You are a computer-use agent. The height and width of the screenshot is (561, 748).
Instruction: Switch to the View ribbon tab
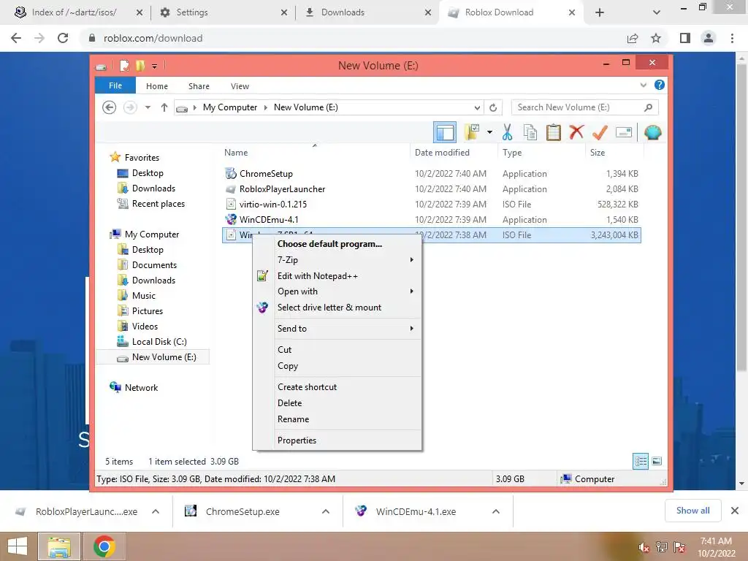coord(240,86)
